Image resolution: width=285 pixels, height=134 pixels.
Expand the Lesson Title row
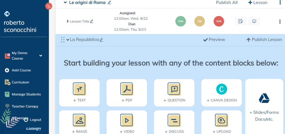(x=67, y=21)
